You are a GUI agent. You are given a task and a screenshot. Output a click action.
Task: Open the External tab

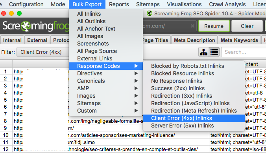point(37,40)
